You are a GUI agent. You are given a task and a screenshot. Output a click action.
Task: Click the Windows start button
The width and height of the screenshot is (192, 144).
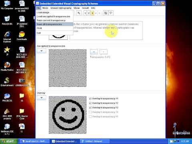[x=9, y=141]
